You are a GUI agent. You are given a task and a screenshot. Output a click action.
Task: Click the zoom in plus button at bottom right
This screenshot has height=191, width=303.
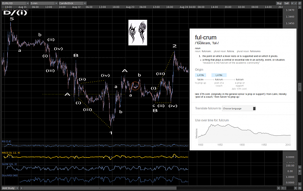295,188
